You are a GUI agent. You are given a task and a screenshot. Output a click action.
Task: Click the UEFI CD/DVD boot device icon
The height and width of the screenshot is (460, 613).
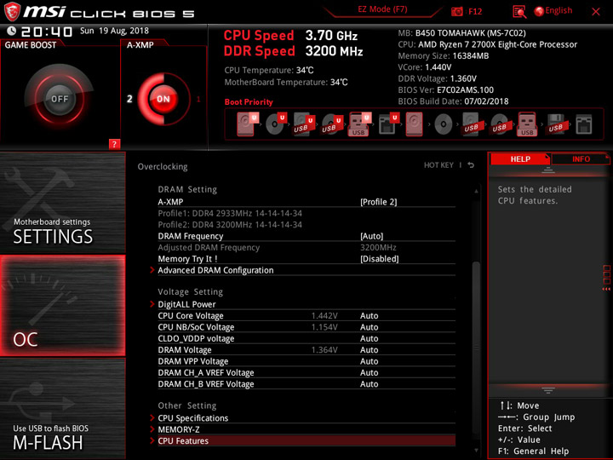[276, 124]
